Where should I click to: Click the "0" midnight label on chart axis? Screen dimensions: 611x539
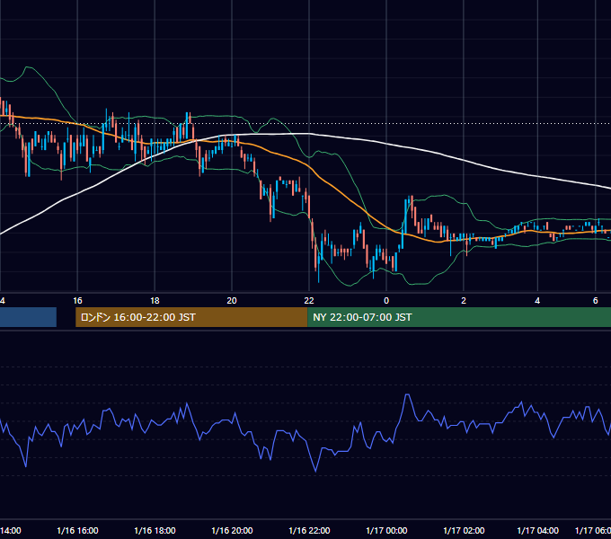(386, 301)
